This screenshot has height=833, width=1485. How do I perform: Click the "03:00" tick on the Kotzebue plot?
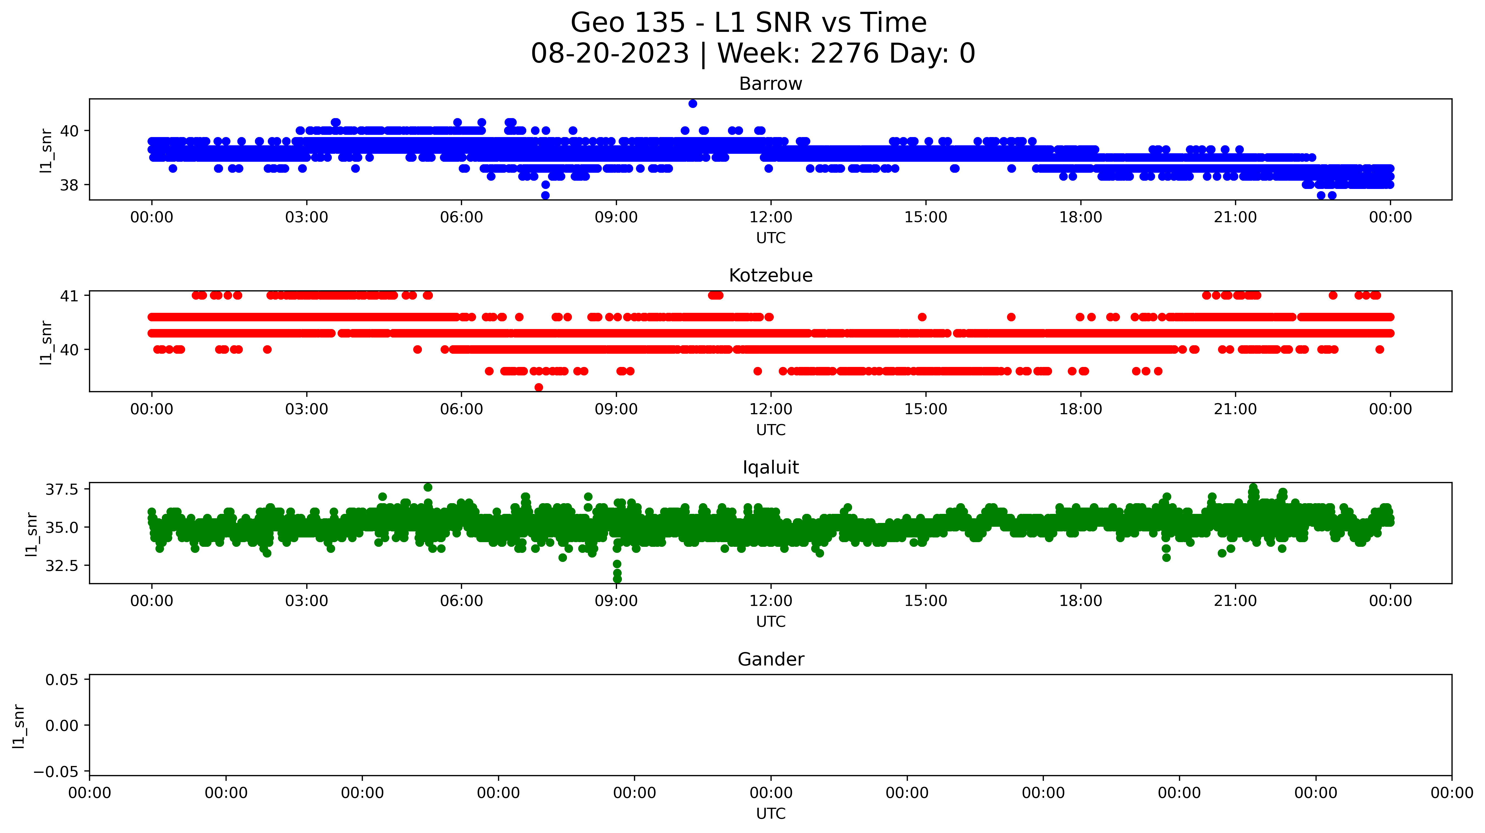tap(307, 410)
